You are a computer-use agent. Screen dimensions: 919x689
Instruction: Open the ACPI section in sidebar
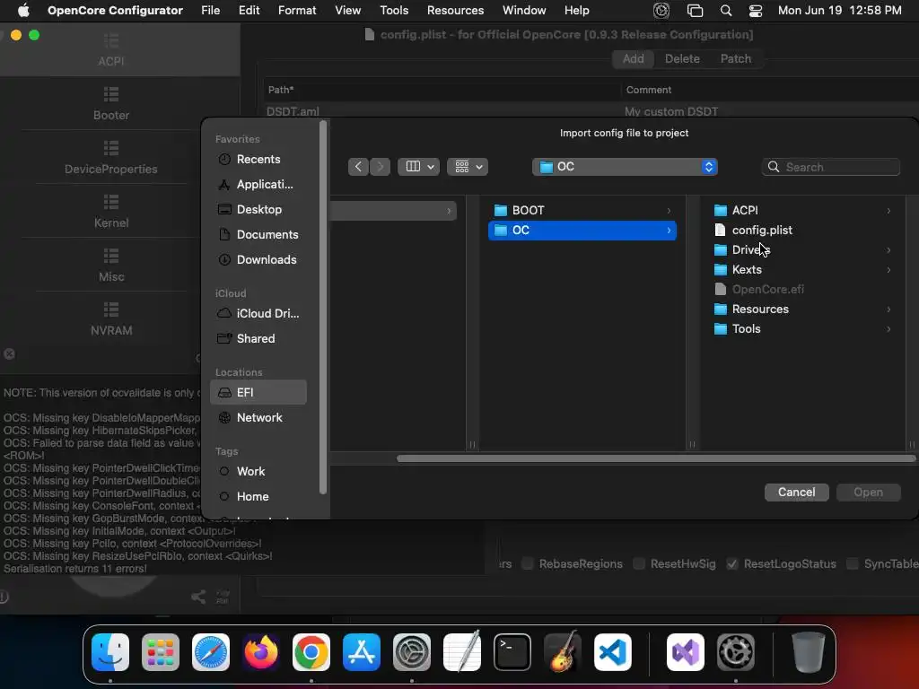point(110,50)
